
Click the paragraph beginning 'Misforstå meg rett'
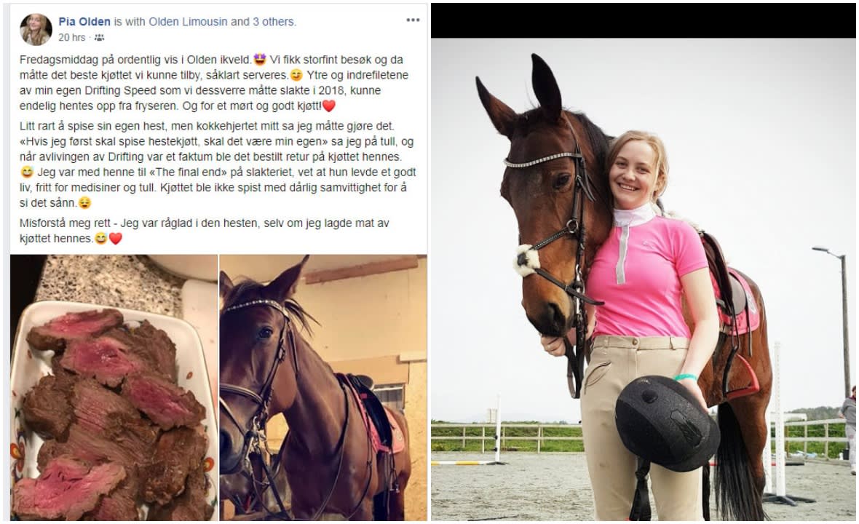click(205, 231)
